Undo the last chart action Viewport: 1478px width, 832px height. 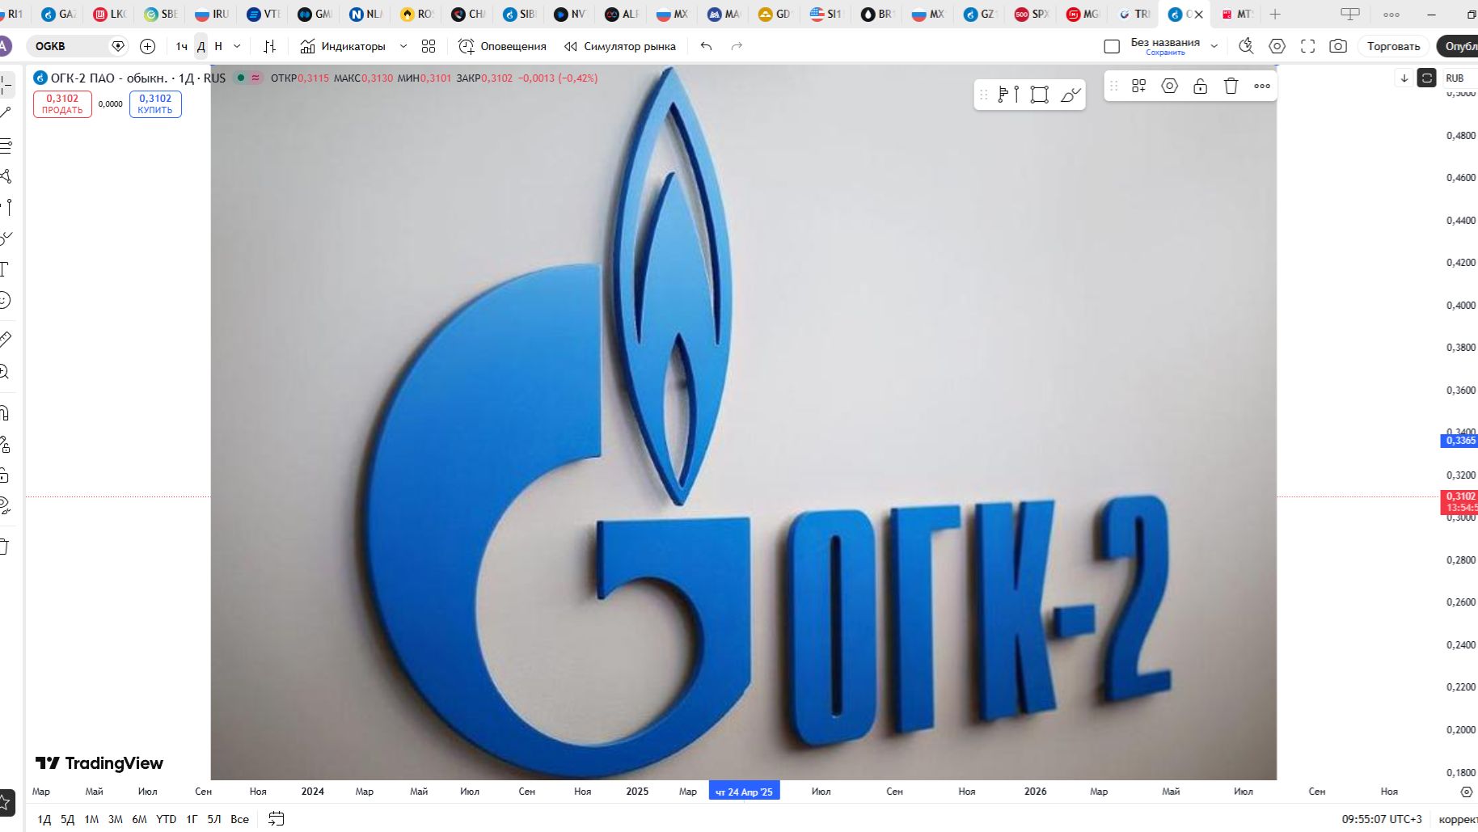click(x=707, y=46)
